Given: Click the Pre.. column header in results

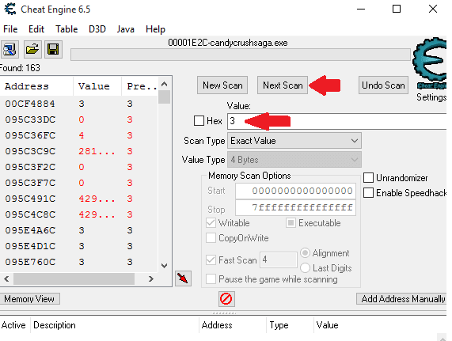Looking at the screenshot, I should point(140,86).
